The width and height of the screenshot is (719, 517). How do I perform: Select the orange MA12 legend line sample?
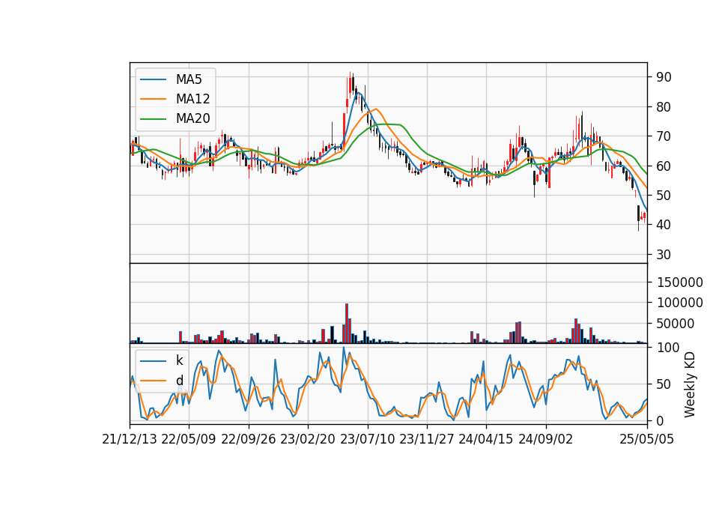pyautogui.click(x=153, y=99)
